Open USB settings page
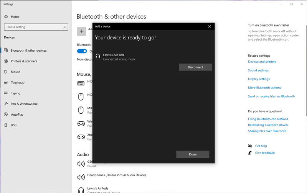The image size is (307, 193). (x=14, y=125)
